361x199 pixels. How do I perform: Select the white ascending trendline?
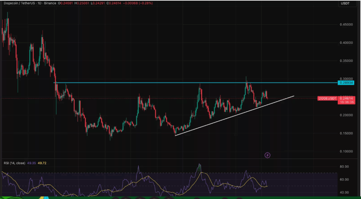(x=233, y=115)
